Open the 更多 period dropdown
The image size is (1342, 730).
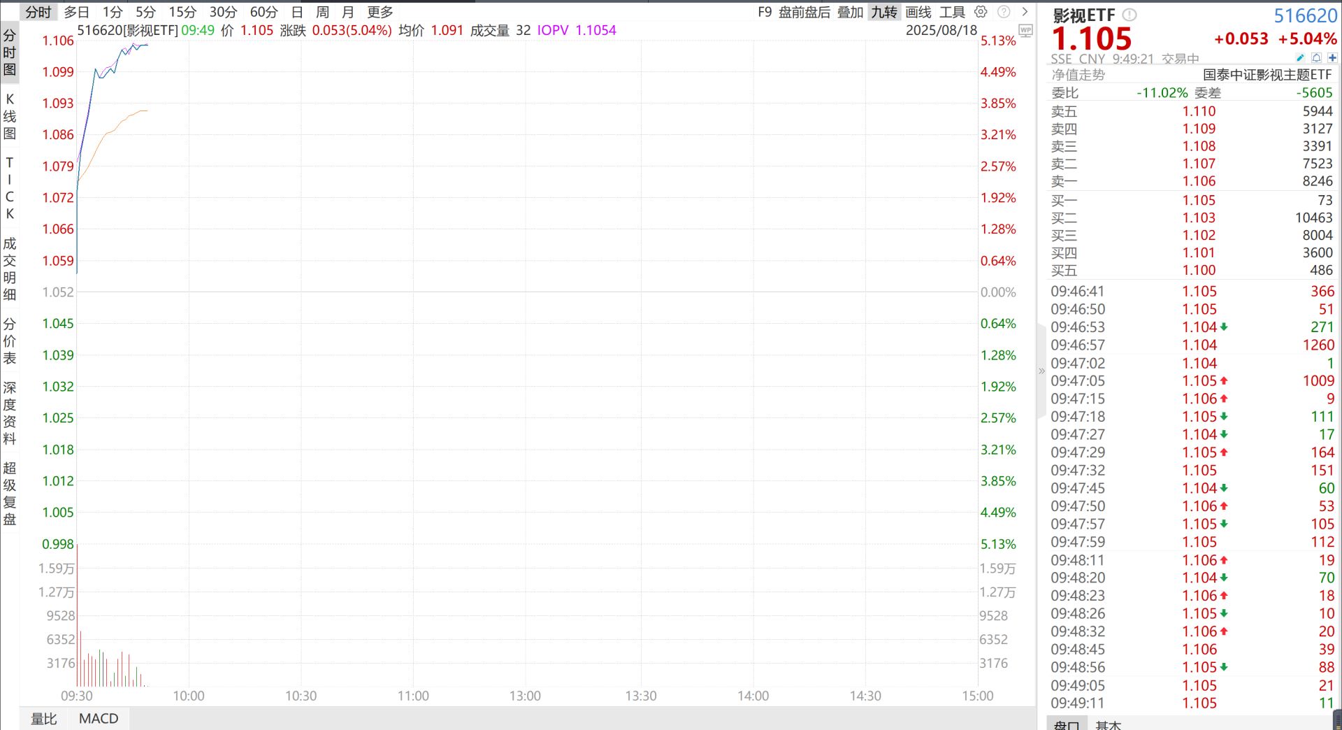tap(381, 12)
